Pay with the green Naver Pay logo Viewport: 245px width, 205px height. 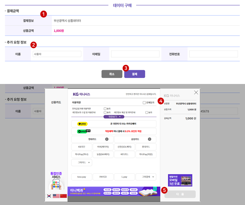tap(84, 131)
